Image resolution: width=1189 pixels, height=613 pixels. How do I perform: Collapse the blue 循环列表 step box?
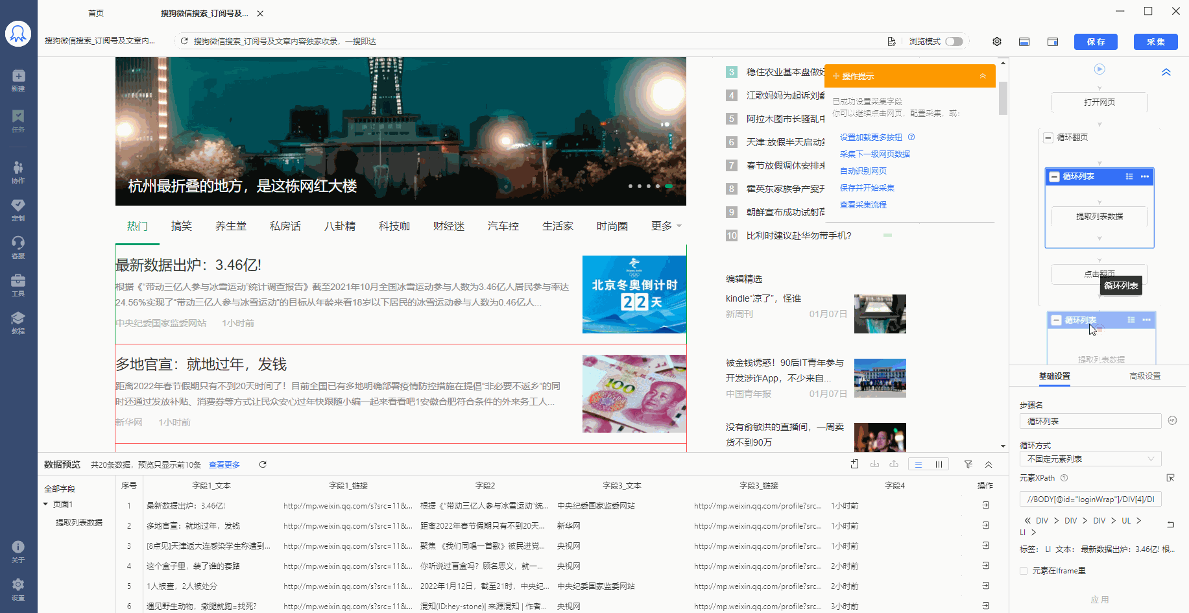1055,176
